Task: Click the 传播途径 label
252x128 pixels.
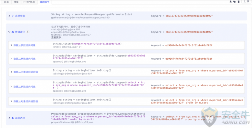Action: click(x=20, y=32)
